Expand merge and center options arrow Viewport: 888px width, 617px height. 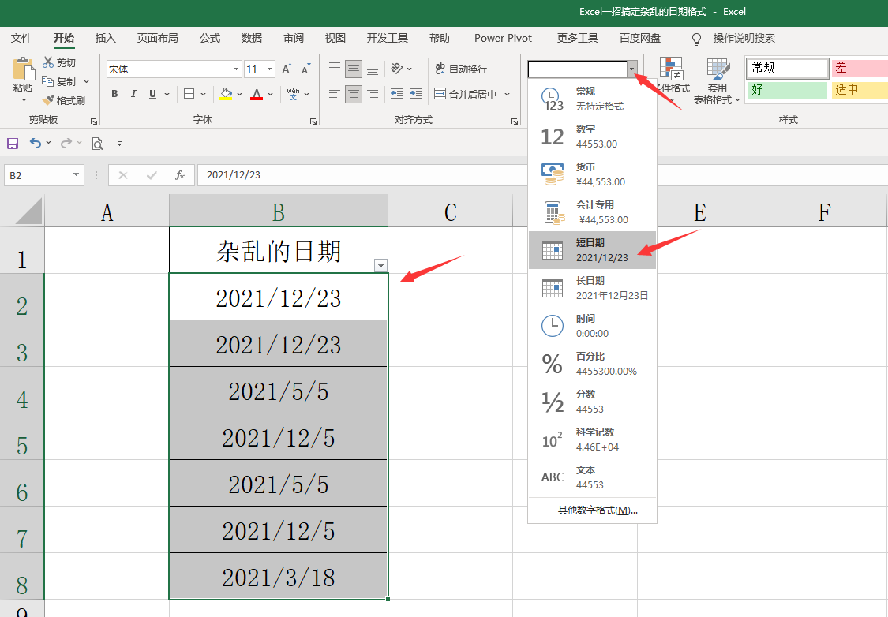point(507,94)
